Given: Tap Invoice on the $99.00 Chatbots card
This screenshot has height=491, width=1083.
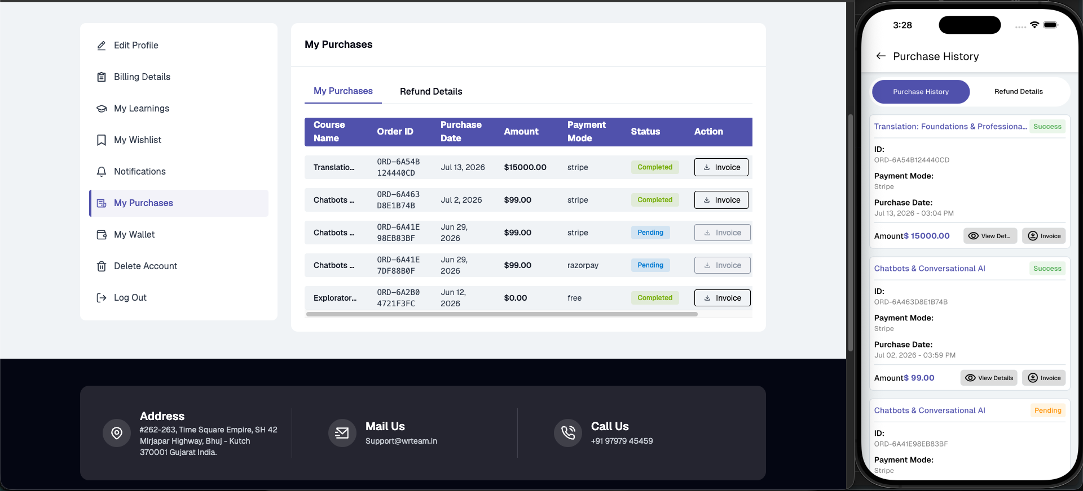Looking at the screenshot, I should click(1044, 378).
